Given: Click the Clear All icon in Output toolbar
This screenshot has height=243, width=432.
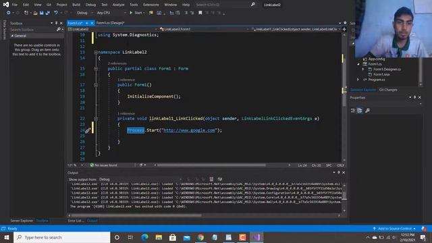Looking at the screenshot, I should tap(211, 179).
